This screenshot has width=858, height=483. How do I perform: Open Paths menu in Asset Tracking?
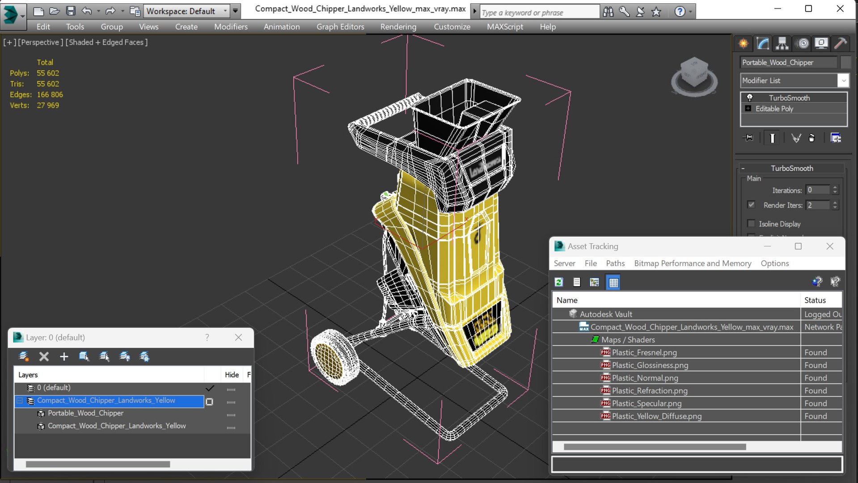tap(615, 263)
